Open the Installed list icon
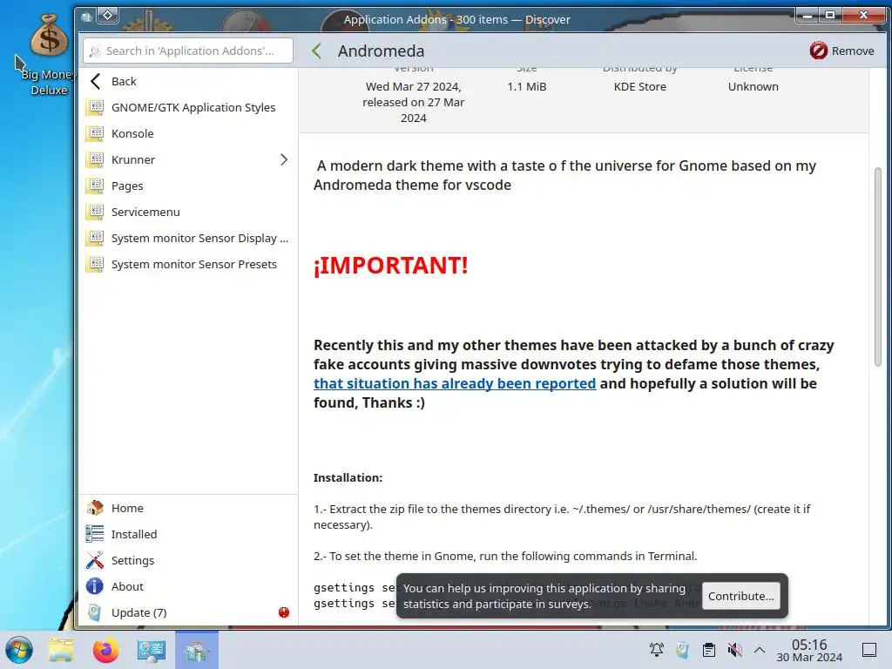The width and height of the screenshot is (892, 669). pos(95,534)
